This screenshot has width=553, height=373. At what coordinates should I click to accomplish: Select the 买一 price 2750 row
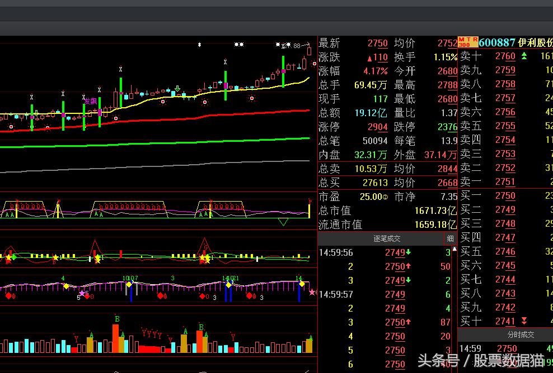click(x=504, y=195)
